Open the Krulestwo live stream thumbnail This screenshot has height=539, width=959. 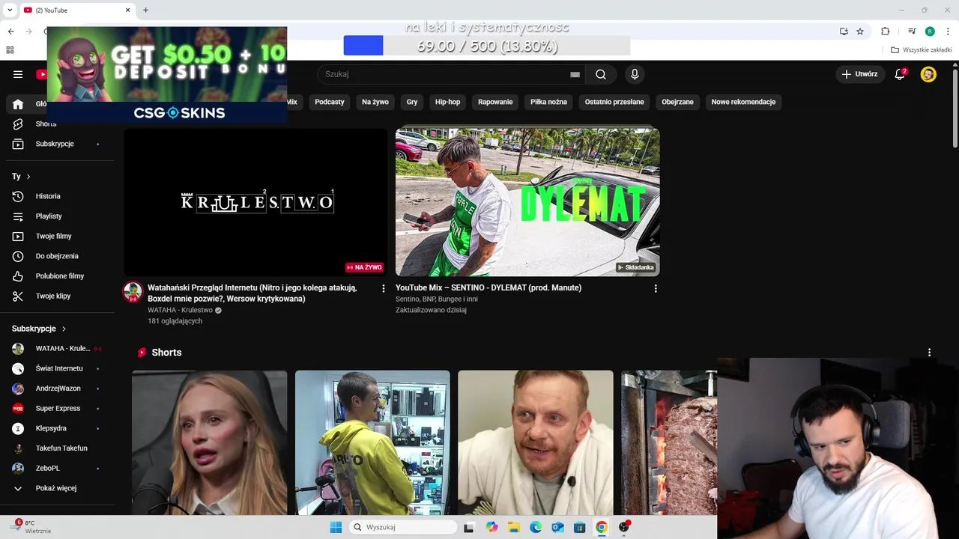255,201
